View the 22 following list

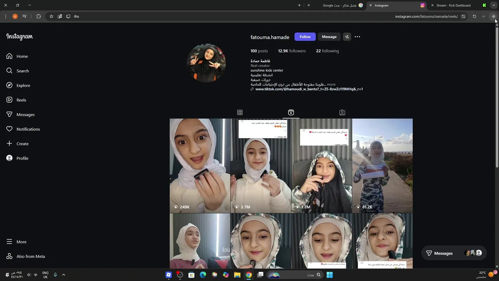pos(327,51)
